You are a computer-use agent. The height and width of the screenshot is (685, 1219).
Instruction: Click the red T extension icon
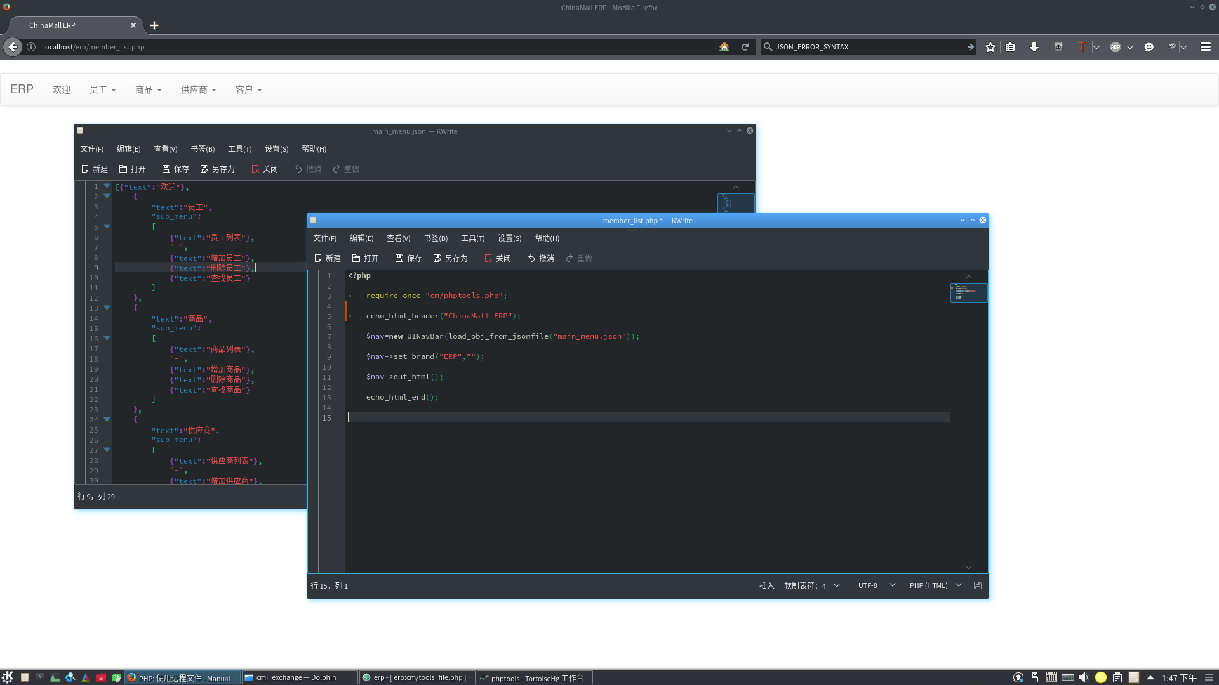click(1082, 47)
